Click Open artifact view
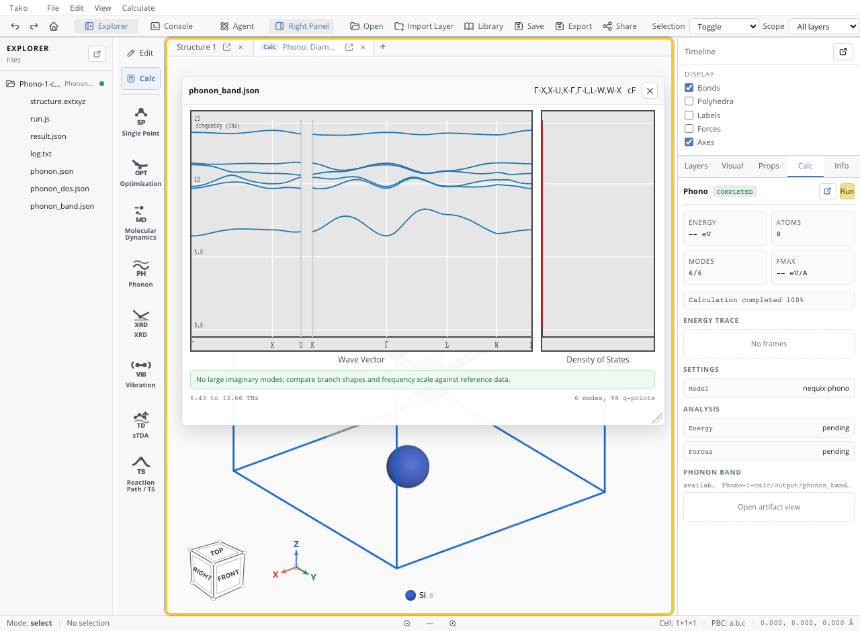The image size is (860, 631). click(769, 507)
